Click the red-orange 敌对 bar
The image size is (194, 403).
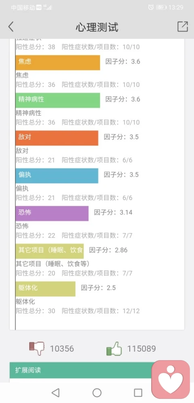tap(57, 138)
